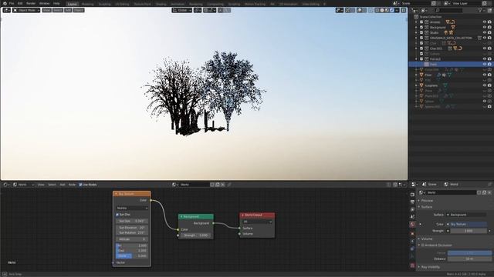Click the shader editor type icon
This screenshot has height=277, width=494.
pyautogui.click(x=5, y=185)
